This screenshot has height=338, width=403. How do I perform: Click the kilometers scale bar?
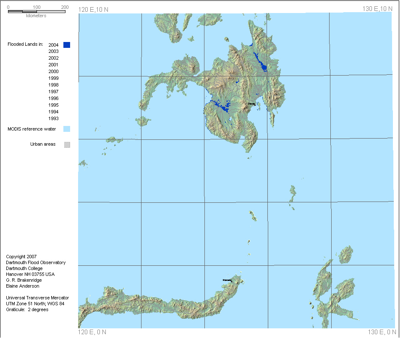[37, 11]
